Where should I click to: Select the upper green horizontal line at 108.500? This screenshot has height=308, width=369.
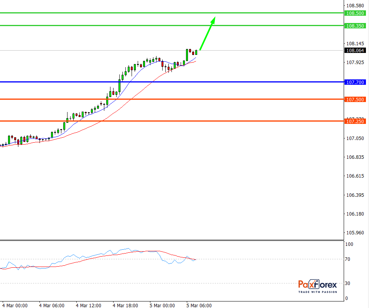coord(172,13)
